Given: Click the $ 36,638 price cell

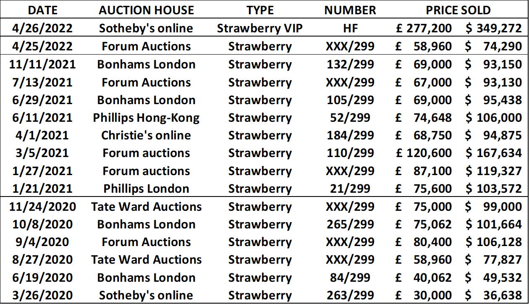Looking at the screenshot, I should click(x=493, y=295).
